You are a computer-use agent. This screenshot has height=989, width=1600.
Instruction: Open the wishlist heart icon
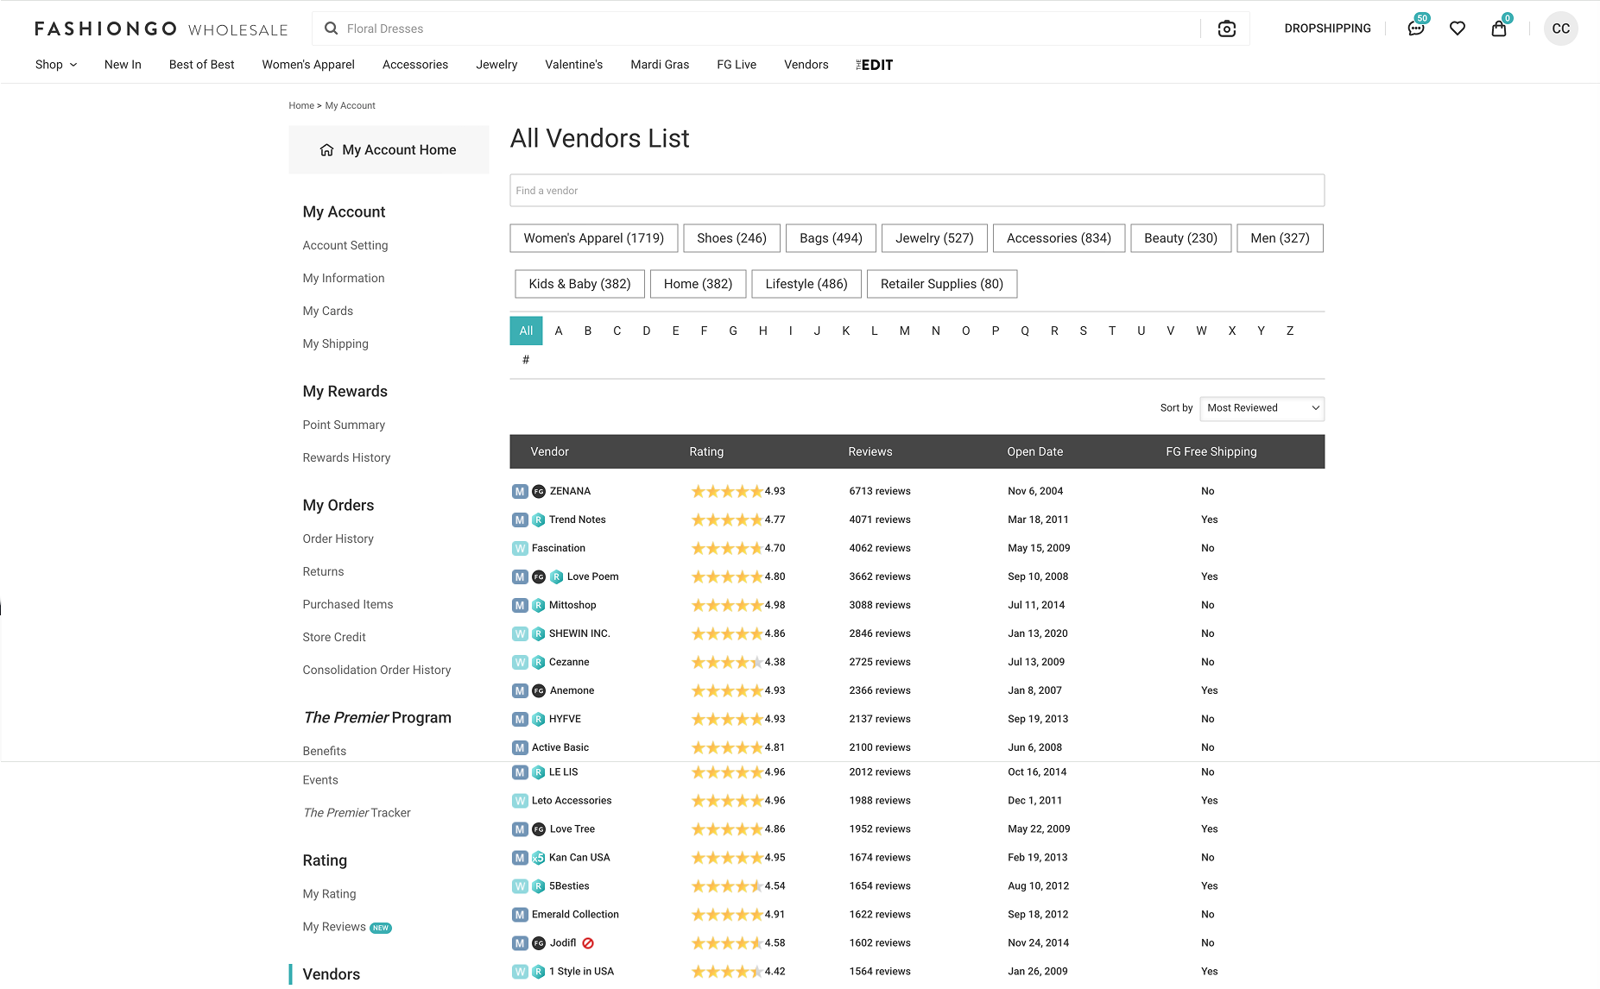coord(1458,28)
